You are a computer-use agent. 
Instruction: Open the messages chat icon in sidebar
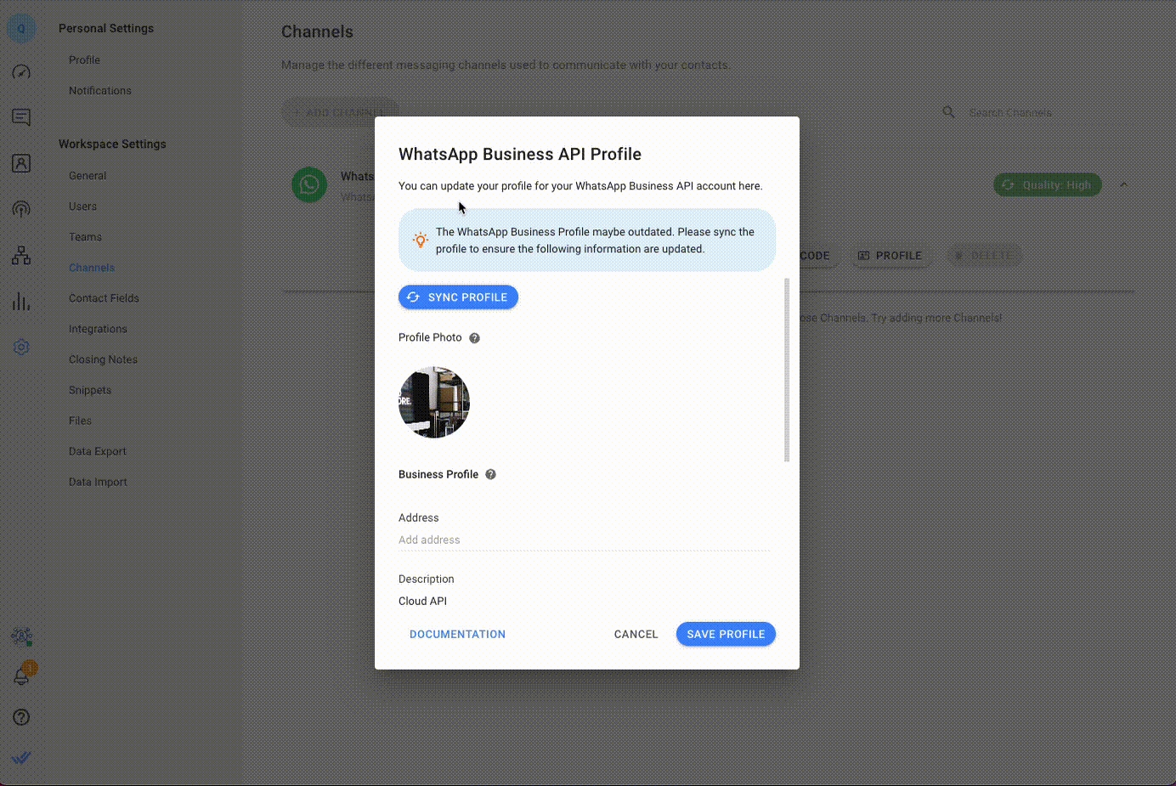coord(21,117)
